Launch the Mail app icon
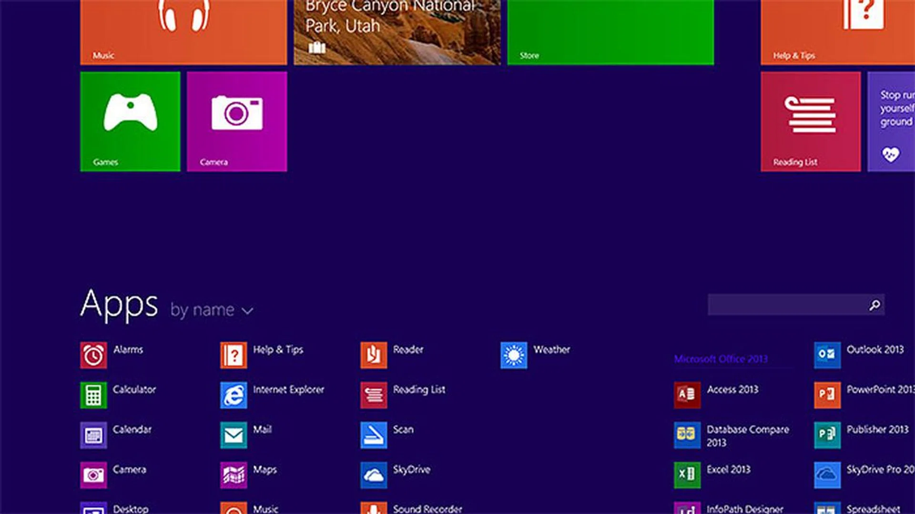The height and width of the screenshot is (514, 915). [x=234, y=435]
